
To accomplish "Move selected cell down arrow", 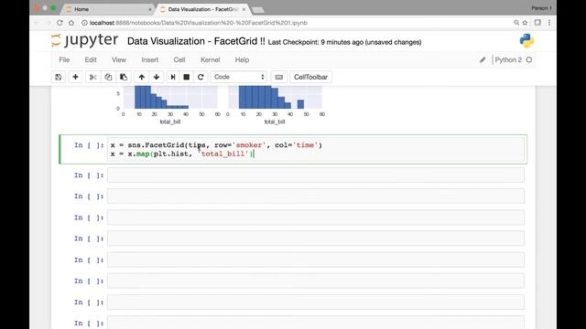I will 157,77.
